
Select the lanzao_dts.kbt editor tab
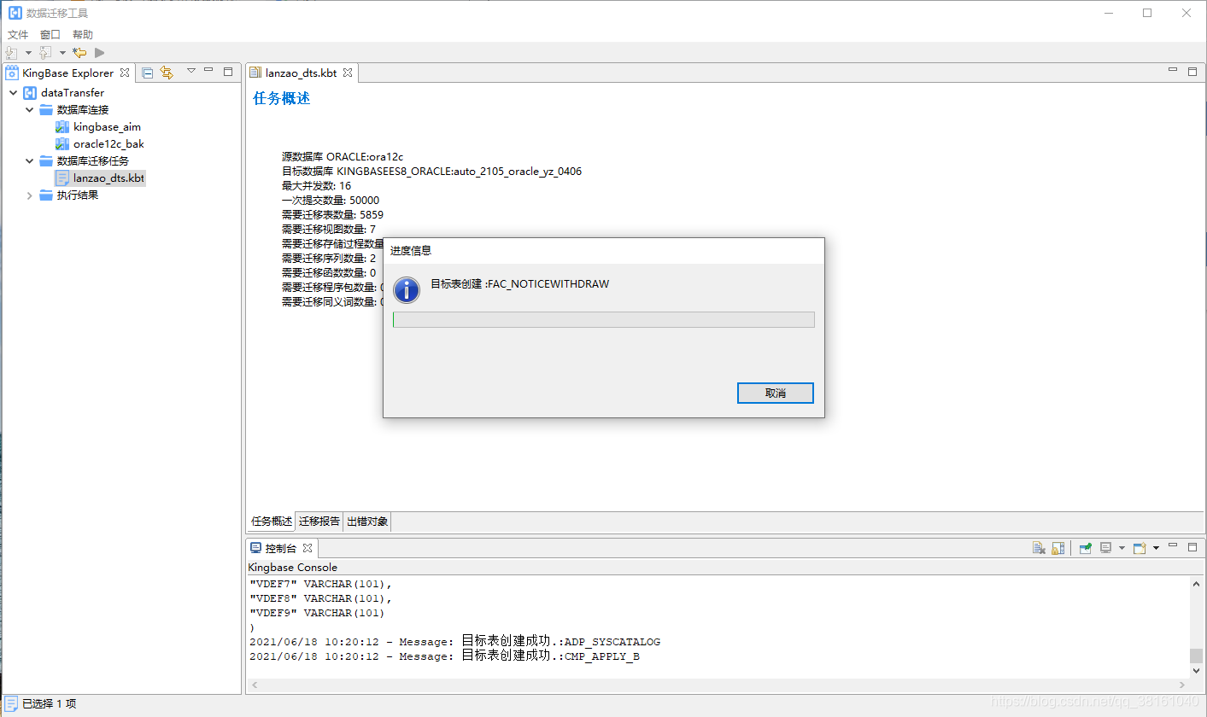pos(301,73)
